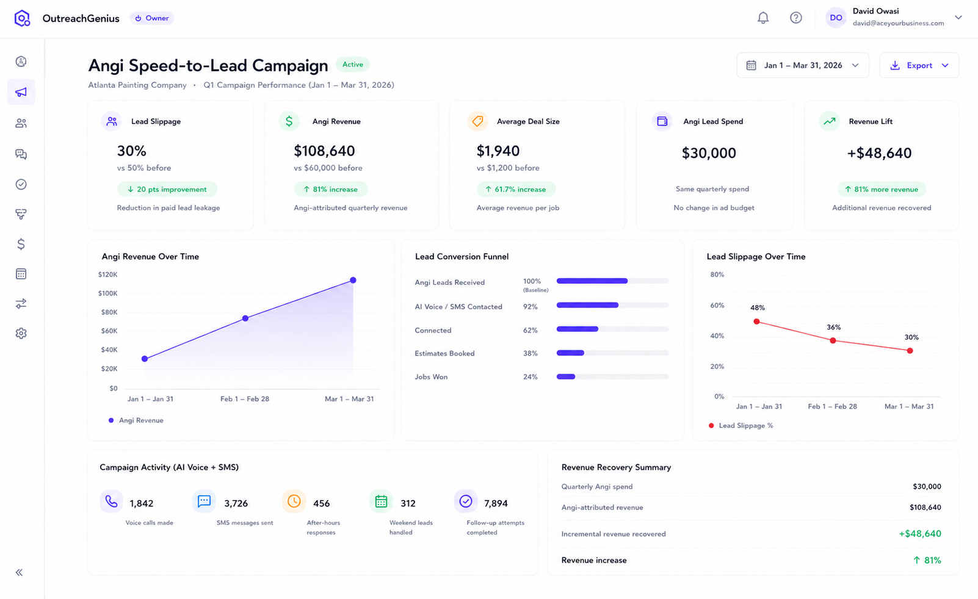Click the weekend leads calendar icon

[x=381, y=501]
